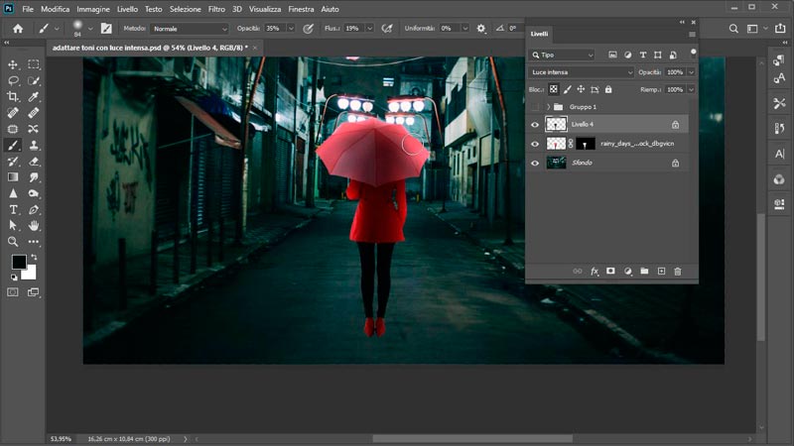Select the Lasso tool
The height and width of the screenshot is (446, 794).
pos(13,80)
